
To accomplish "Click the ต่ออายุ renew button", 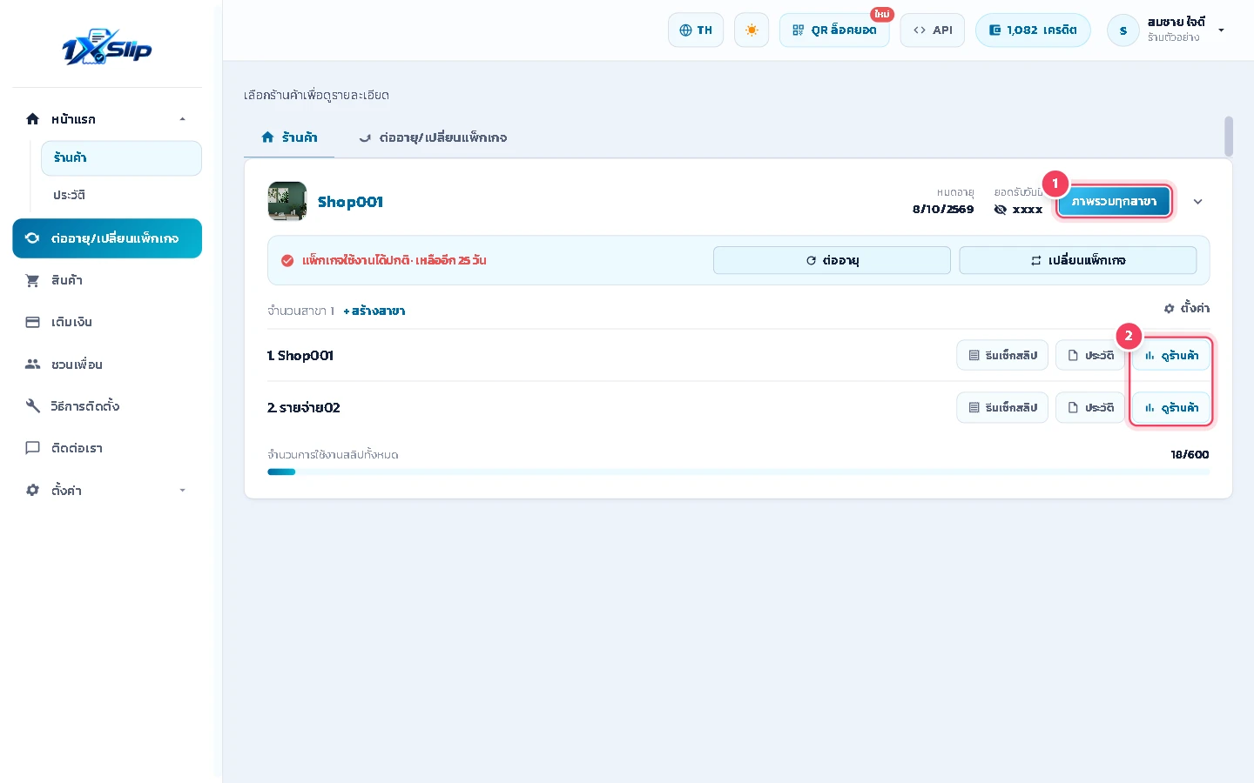I will point(832,260).
